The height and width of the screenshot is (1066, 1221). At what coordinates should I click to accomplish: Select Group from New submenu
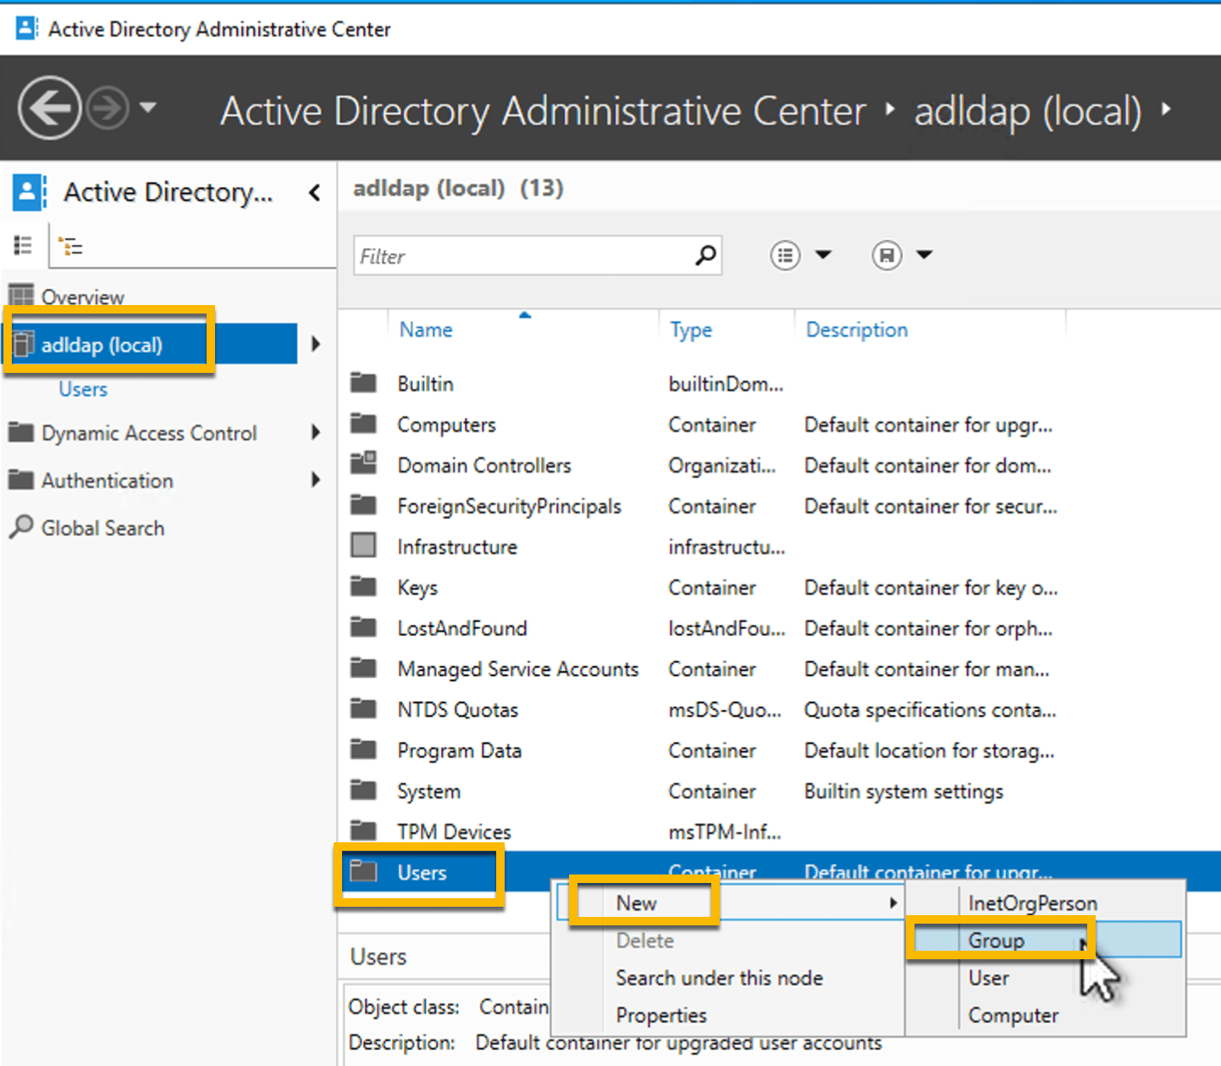(1045, 941)
